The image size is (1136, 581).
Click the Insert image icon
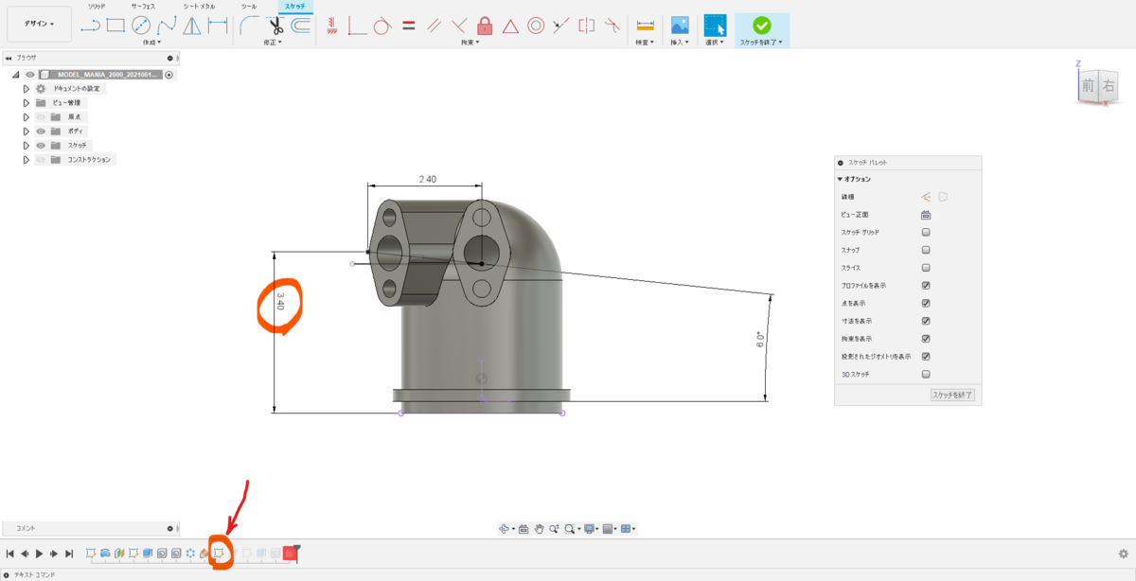[x=680, y=26]
